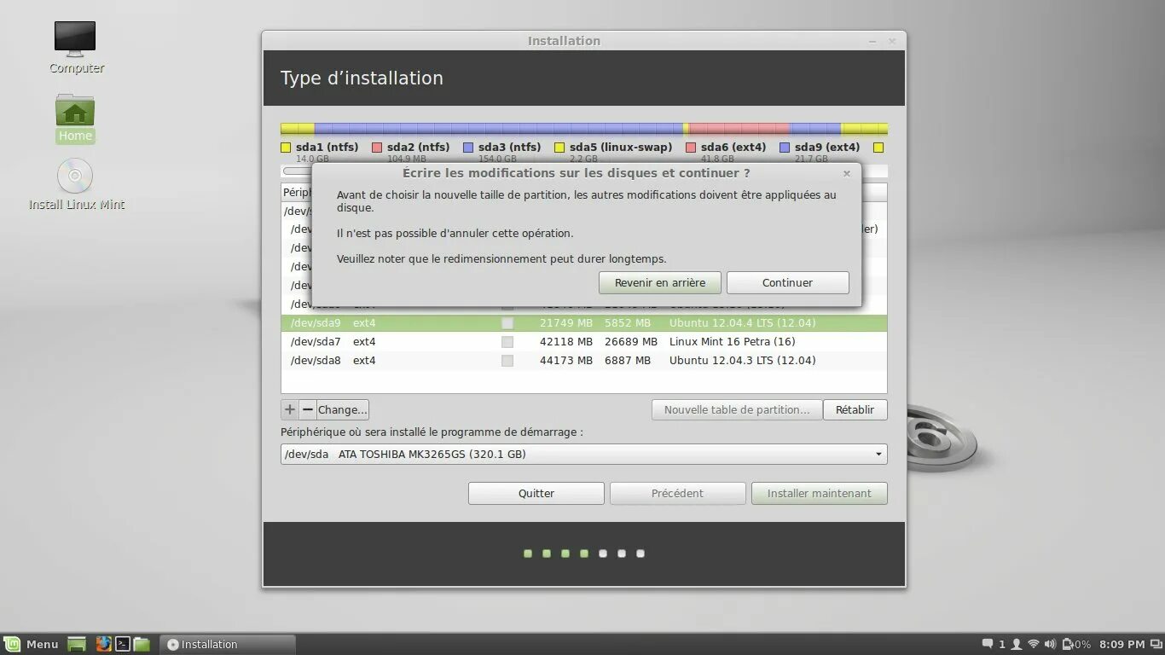Close the write-changes confirmation dialog with X

pyautogui.click(x=847, y=173)
